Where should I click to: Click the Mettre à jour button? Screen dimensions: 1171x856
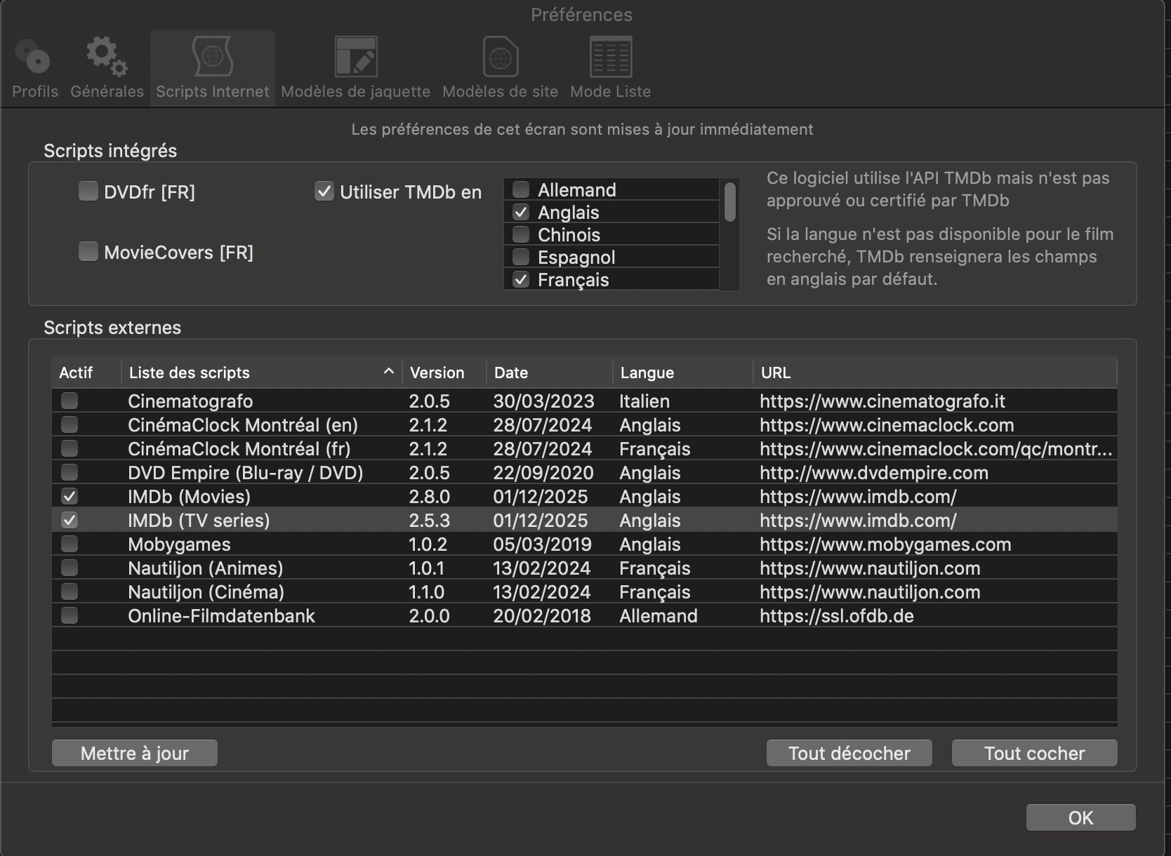point(135,753)
